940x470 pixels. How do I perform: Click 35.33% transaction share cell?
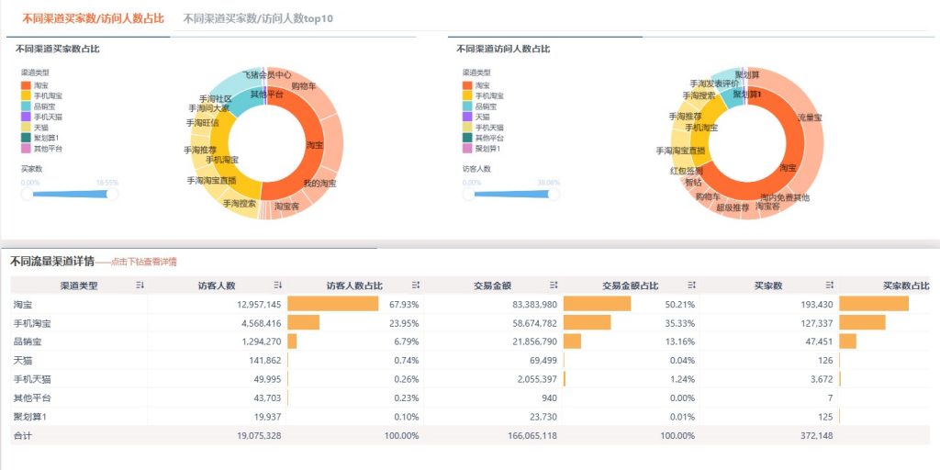point(680,323)
